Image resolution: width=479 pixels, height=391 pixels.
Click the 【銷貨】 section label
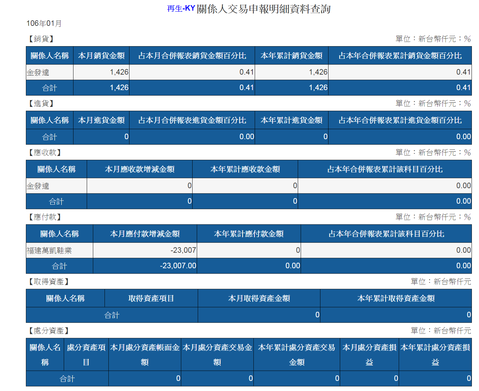pos(41,39)
